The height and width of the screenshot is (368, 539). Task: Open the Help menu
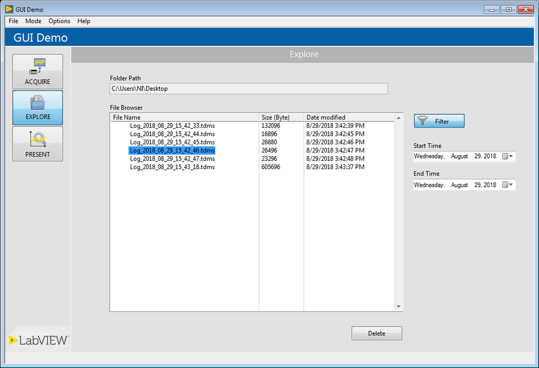pos(84,21)
